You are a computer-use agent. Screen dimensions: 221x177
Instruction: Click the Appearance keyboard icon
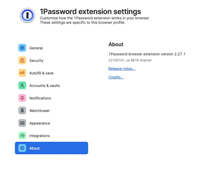click(22, 123)
